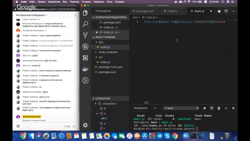Send the chat message arrow

74,126
